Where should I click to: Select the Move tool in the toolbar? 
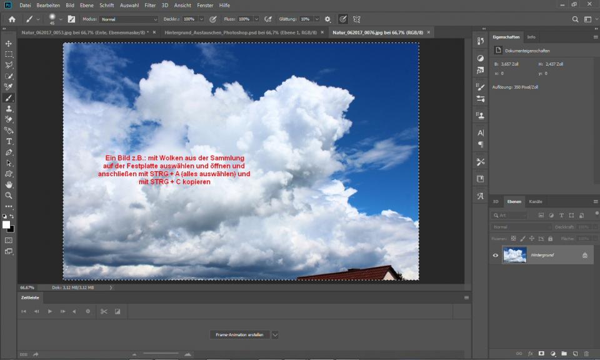[x=9, y=44]
